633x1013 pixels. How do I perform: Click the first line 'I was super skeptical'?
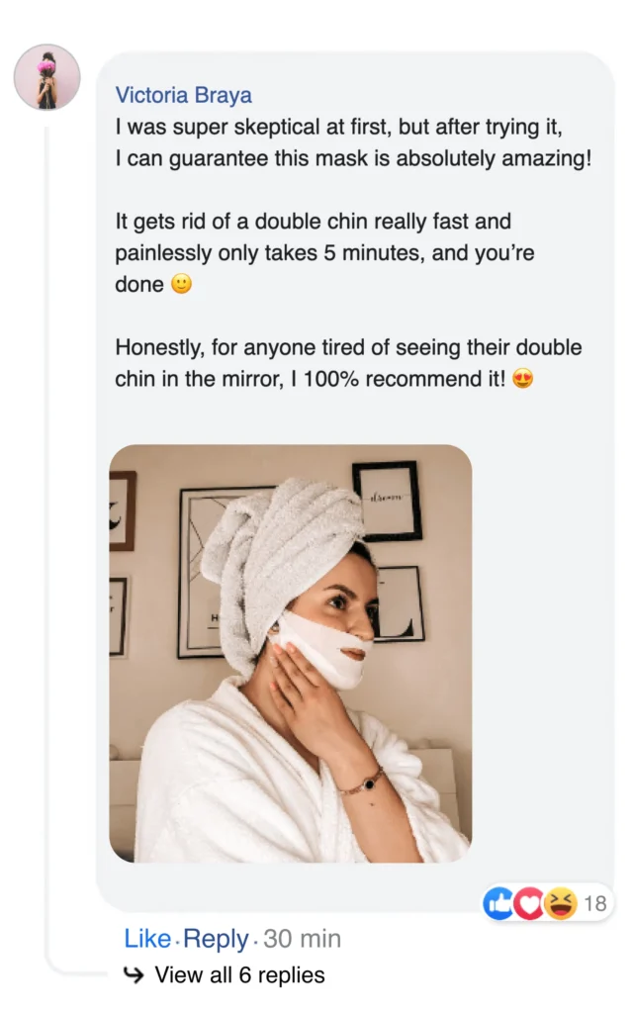pos(338,127)
